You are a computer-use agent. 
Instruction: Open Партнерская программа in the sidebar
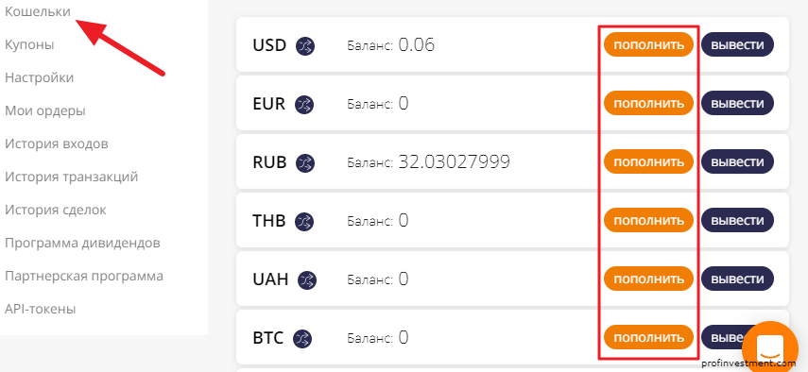click(84, 276)
